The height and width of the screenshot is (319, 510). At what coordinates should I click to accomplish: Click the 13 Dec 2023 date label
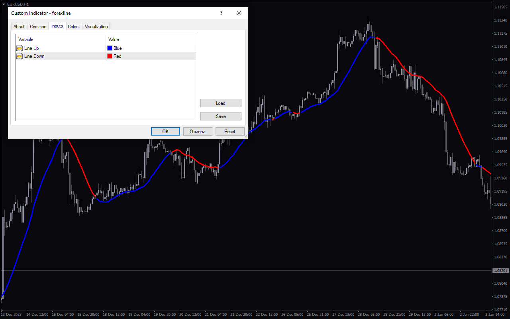[x=12, y=314]
